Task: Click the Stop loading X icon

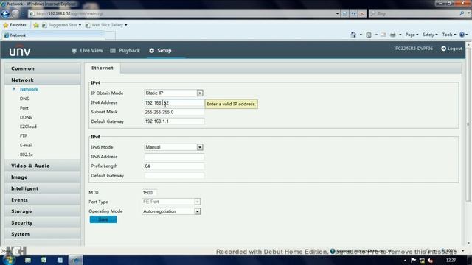Action: click(362, 13)
